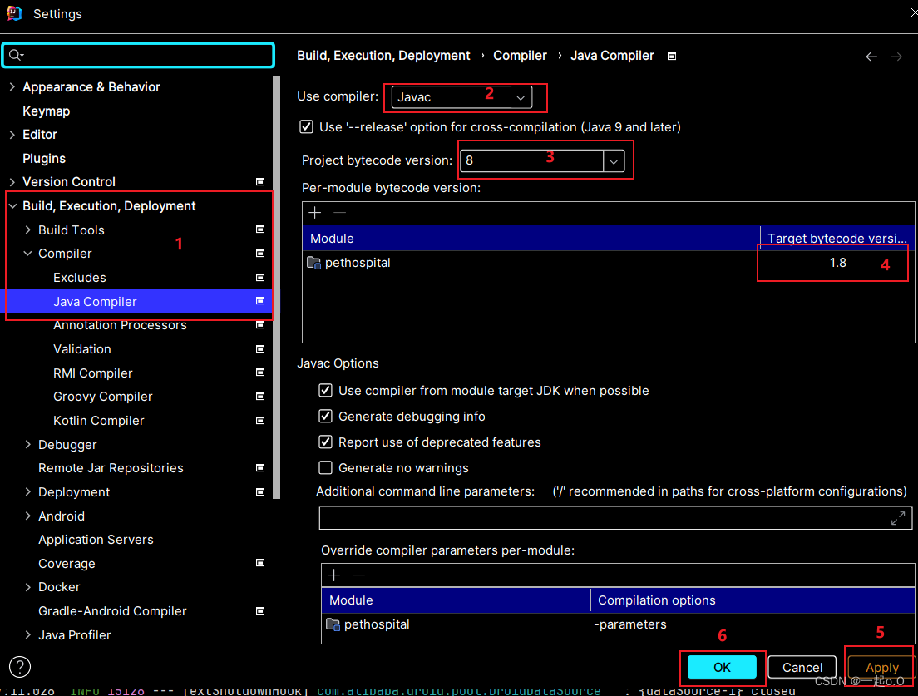Image resolution: width=918 pixels, height=696 pixels.
Task: Expand the Java Profiler node
Action: click(27, 635)
